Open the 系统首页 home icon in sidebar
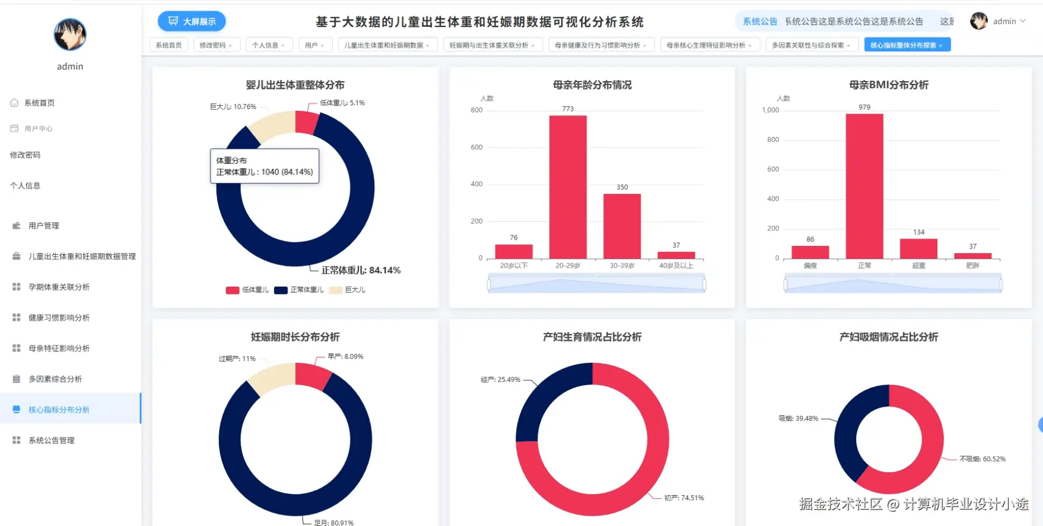 (15, 102)
